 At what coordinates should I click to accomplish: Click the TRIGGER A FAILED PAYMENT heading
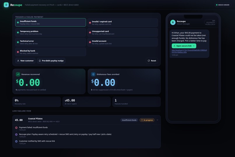coord(29,17)
